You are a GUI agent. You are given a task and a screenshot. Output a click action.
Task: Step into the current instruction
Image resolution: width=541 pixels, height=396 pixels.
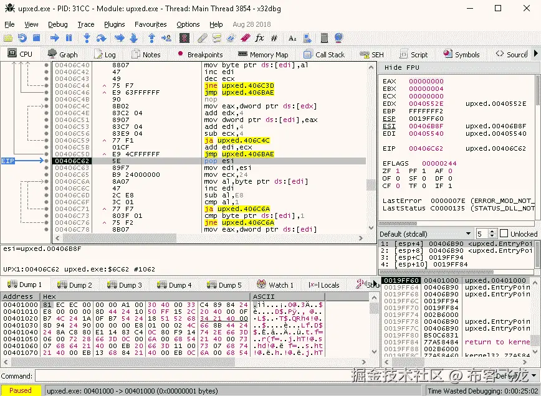coord(87,38)
